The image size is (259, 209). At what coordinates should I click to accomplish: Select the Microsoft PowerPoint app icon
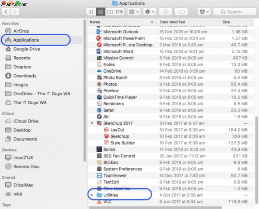click(x=99, y=38)
